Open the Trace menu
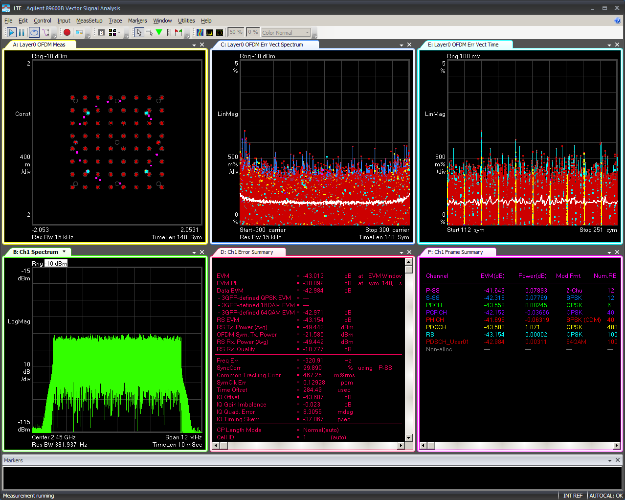This screenshot has height=500, width=625. tap(115, 21)
